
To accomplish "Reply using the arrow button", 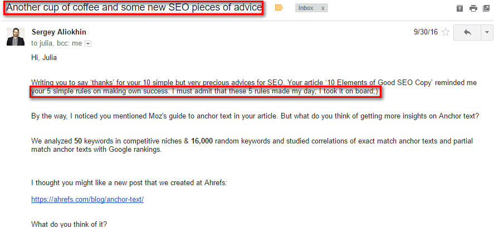I will click(x=467, y=32).
